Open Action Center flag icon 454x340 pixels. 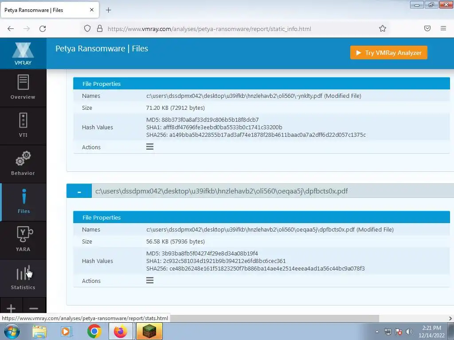coord(399,332)
